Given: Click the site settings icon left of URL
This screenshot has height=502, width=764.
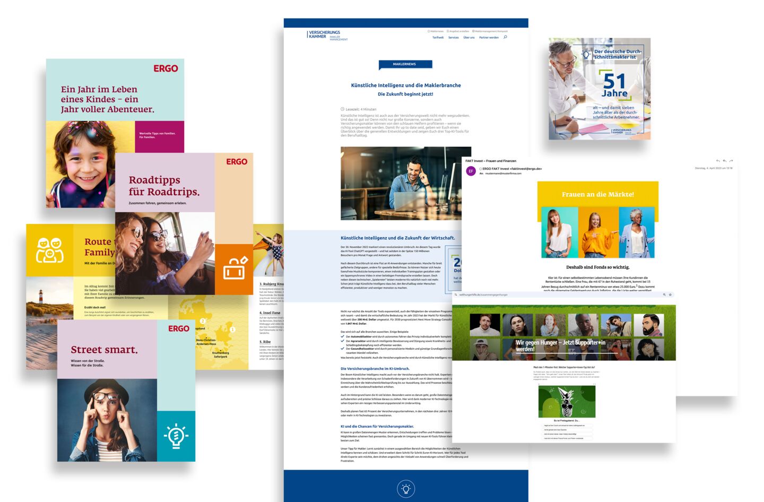Looking at the screenshot, I should tap(456, 295).
